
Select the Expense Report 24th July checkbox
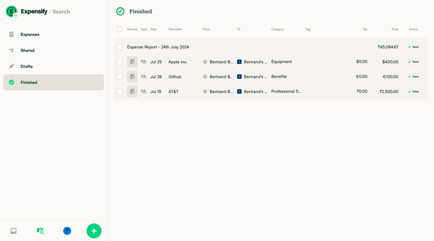click(119, 47)
